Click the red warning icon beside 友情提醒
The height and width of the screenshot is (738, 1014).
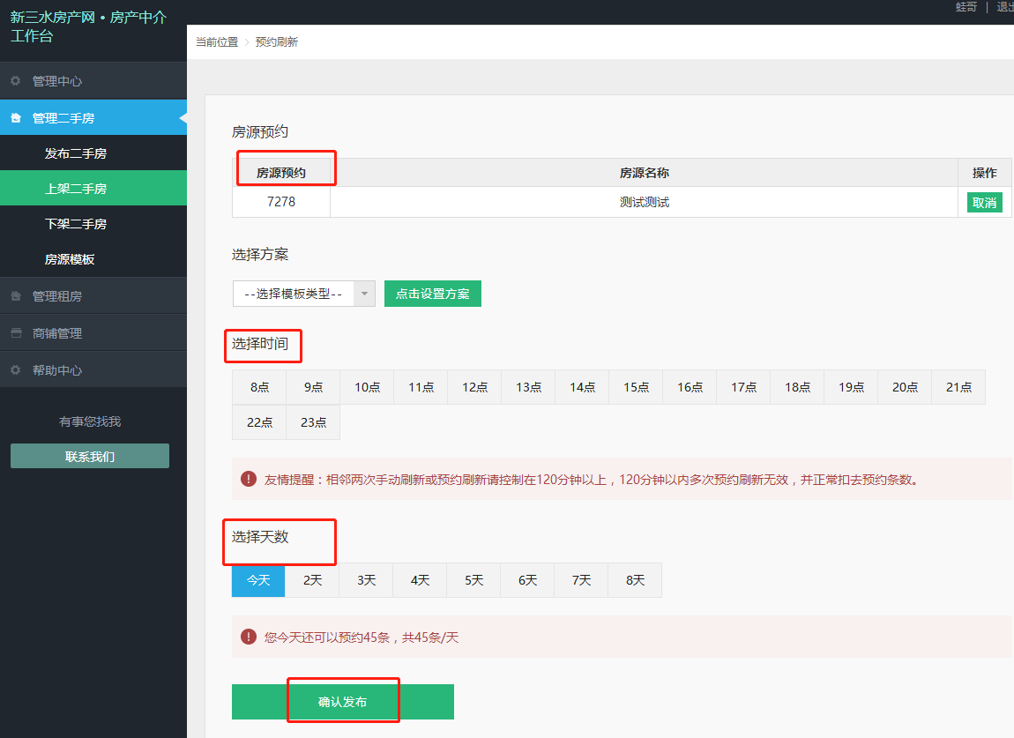point(249,480)
